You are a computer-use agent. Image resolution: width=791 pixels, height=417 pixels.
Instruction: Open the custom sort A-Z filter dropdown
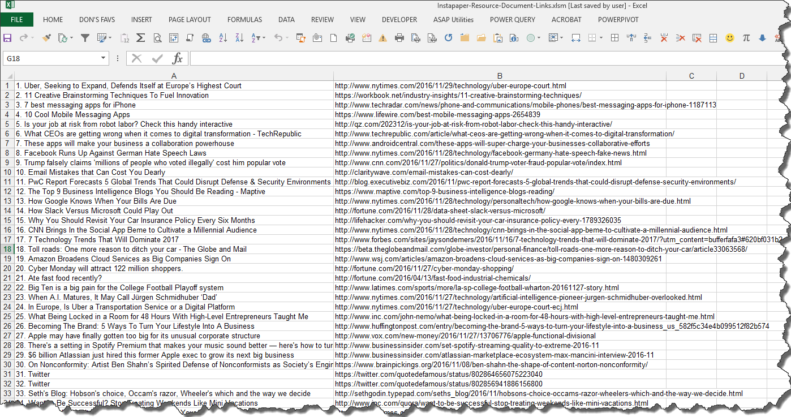point(264,38)
